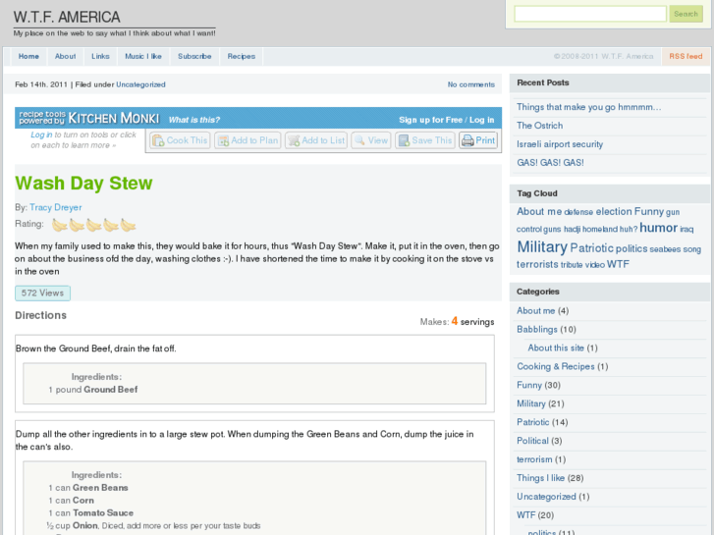714x535 pixels.
Task: Click the Save This button
Action: tap(425, 140)
